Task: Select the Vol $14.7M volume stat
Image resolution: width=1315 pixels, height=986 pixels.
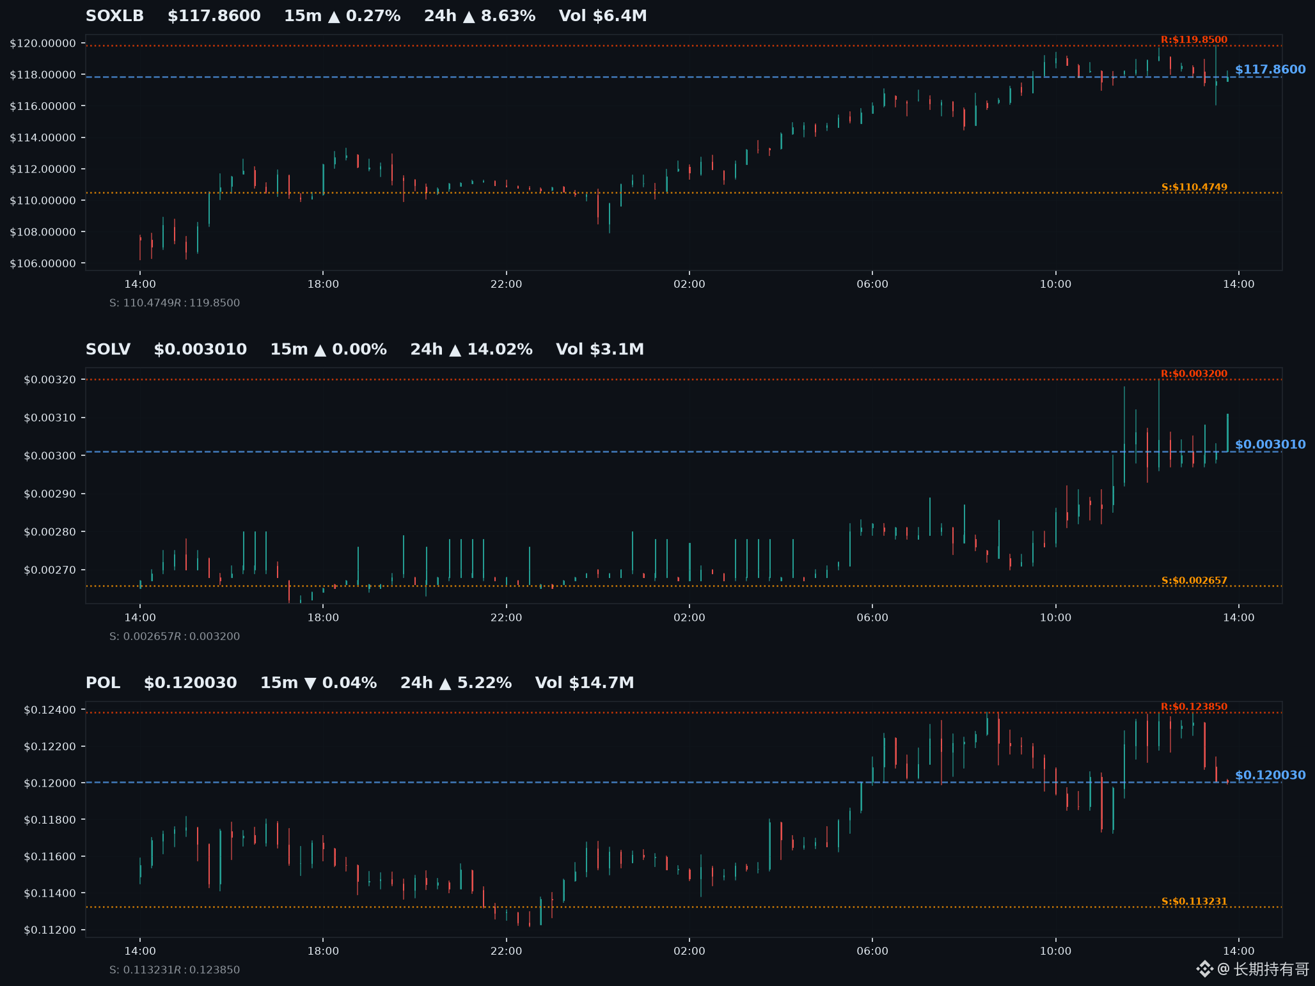Action: tap(585, 683)
